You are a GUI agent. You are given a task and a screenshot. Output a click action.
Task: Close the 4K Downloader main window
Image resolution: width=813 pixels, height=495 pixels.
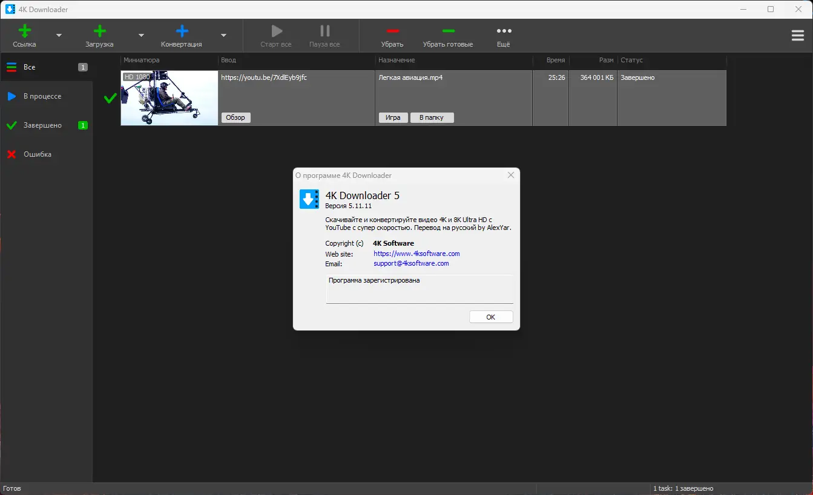[798, 9]
